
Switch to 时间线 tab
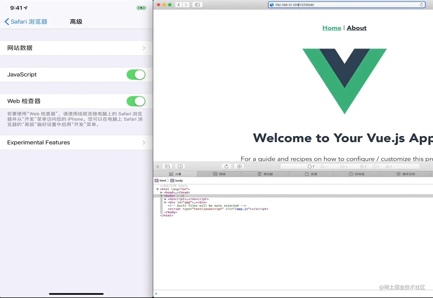tap(357, 174)
